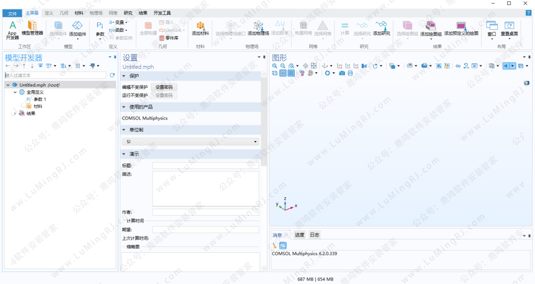Click the XY view button in graphics toolbar

click(x=340, y=66)
